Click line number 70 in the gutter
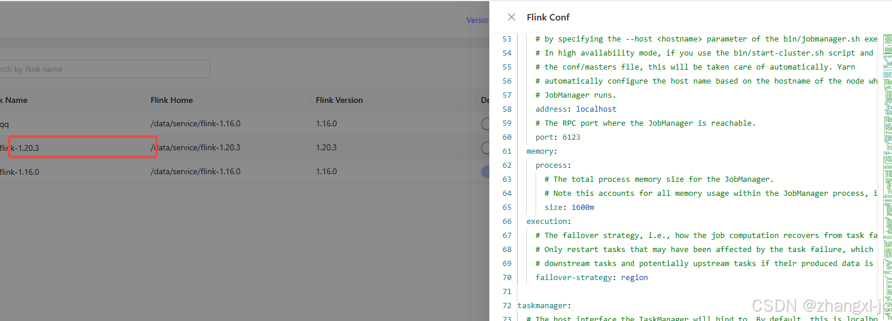This screenshot has height=321, width=892. (507, 277)
